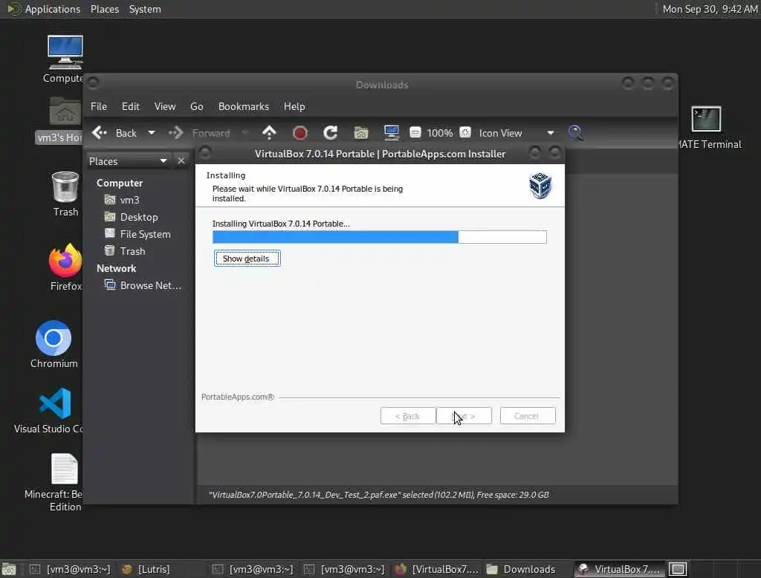
Task: Switch to first vm3@vm3 terminal task
Action: click(71, 569)
